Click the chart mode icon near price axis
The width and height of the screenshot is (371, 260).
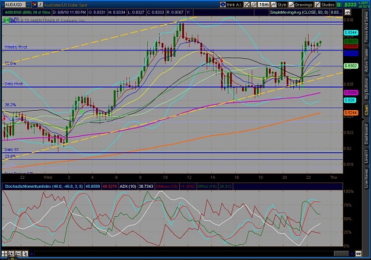point(348,12)
